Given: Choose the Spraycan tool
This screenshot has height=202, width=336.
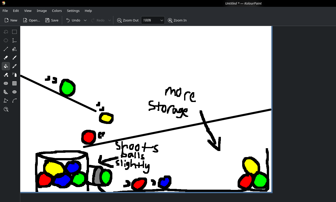Looking at the screenshot, I should click(x=14, y=75).
